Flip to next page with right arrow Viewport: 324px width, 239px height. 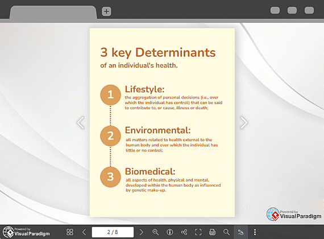(x=244, y=122)
